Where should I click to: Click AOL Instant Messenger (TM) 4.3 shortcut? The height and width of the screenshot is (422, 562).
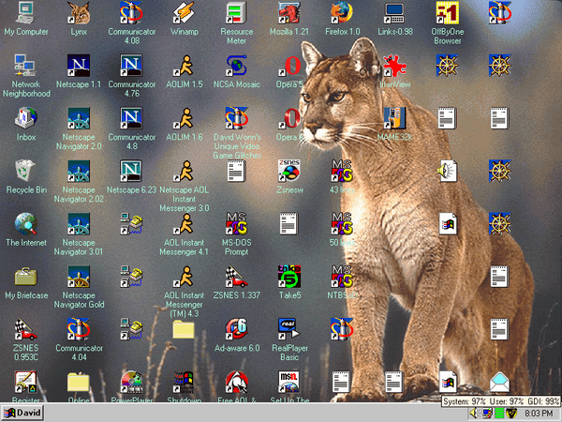pyautogui.click(x=184, y=277)
